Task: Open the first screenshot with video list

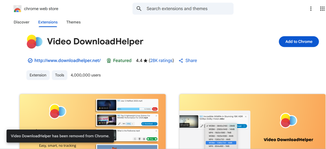Action: tap(93, 121)
